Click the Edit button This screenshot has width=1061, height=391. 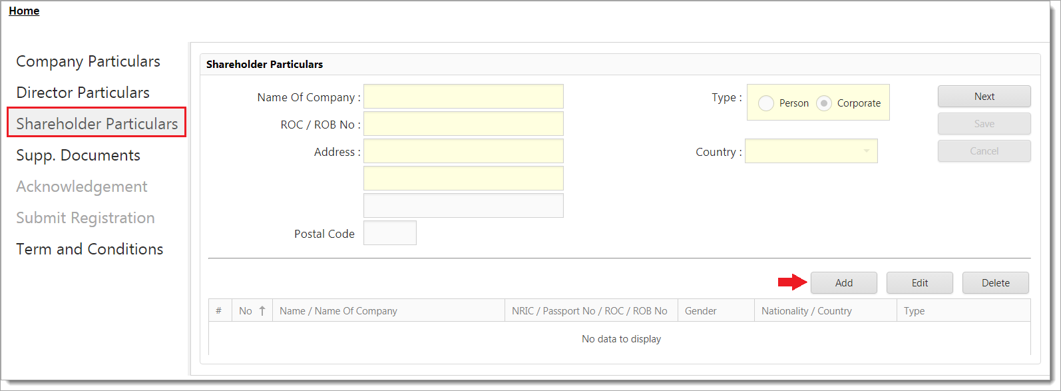coord(919,283)
